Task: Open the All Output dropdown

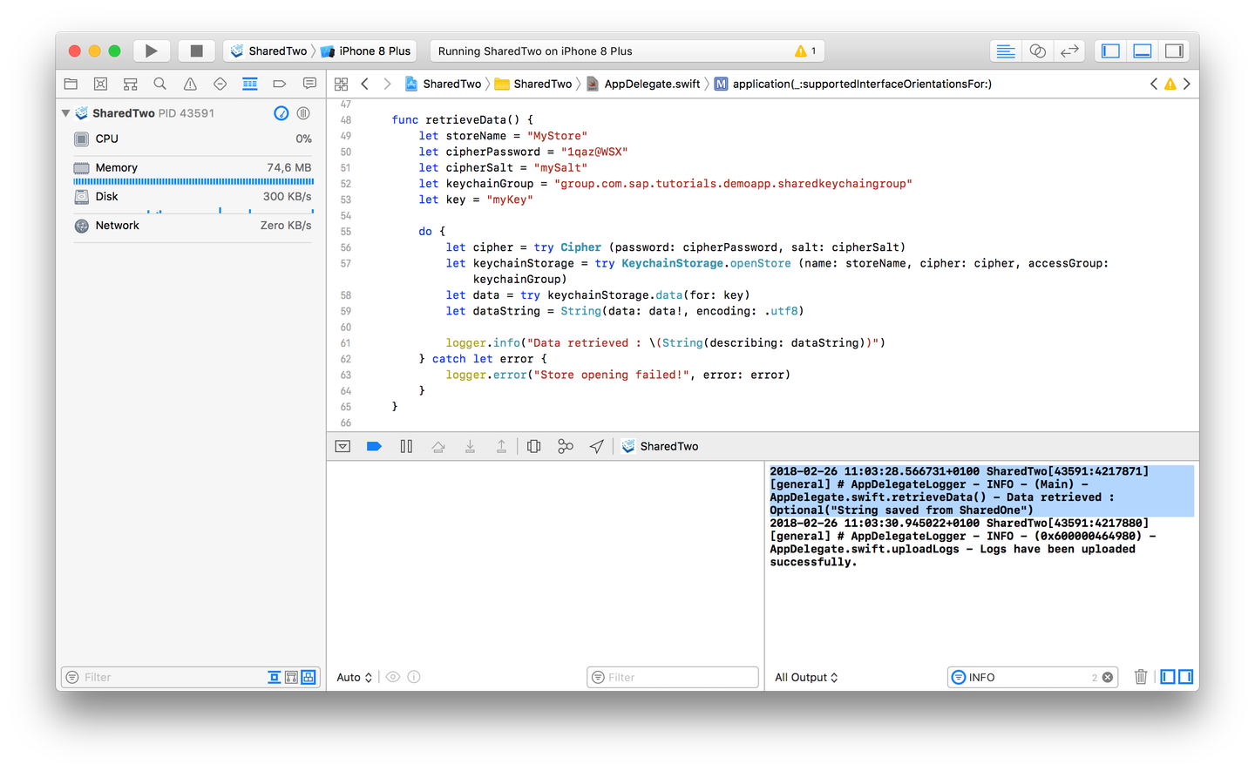Action: click(x=806, y=677)
